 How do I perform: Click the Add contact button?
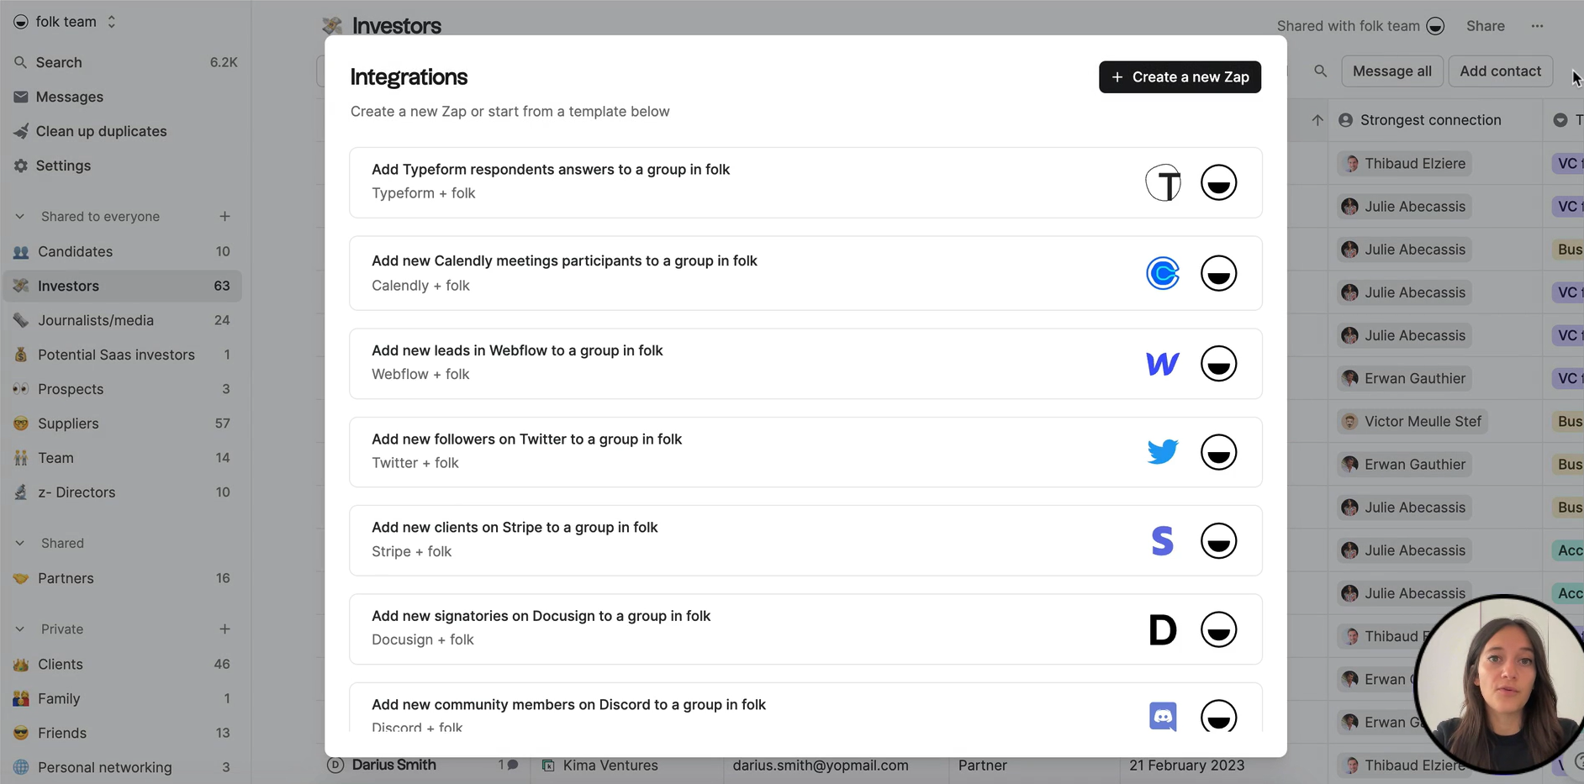point(1500,71)
